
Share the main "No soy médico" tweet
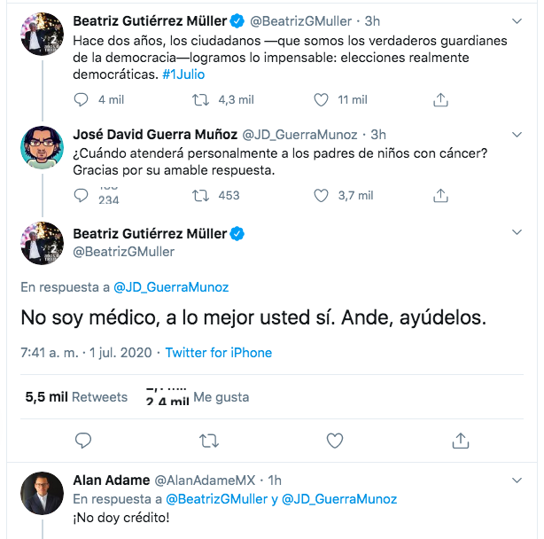coord(461,440)
